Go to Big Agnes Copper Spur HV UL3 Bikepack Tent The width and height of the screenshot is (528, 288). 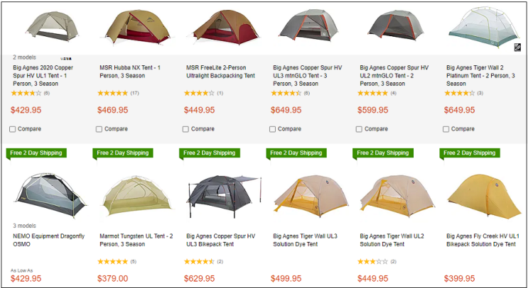point(221,240)
